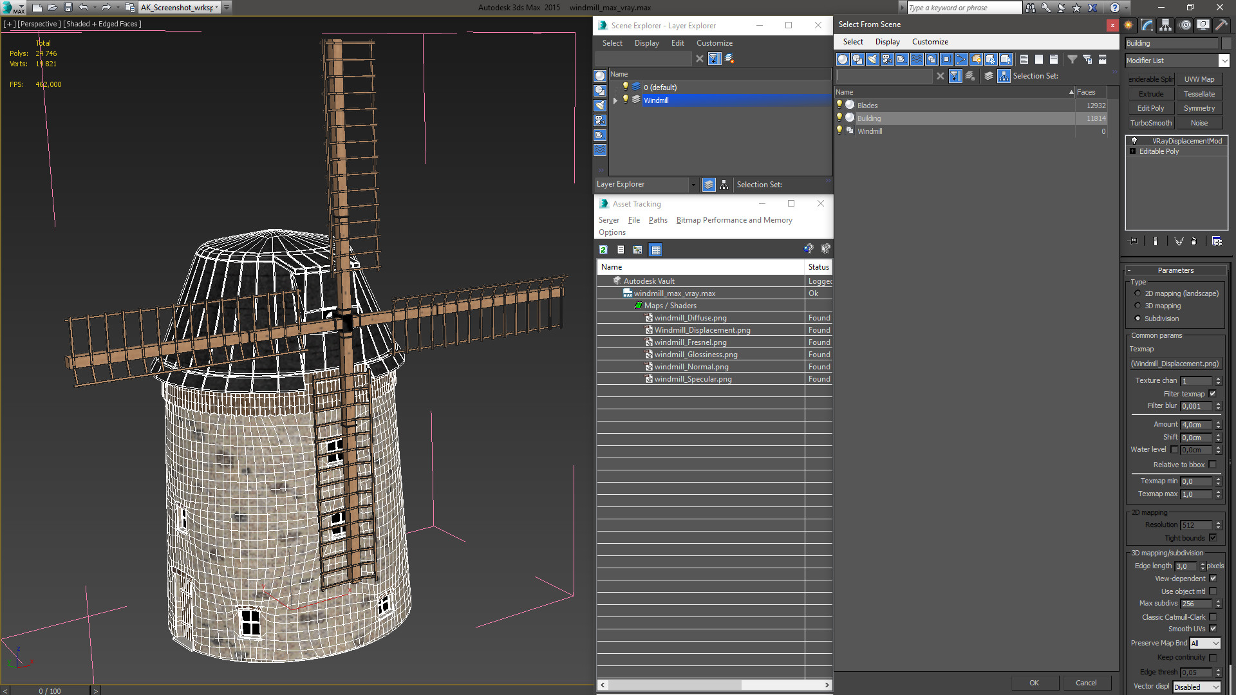Screen dimensions: 1236x695
Task: Open the Create tab in command panel
Action: coord(1128,25)
